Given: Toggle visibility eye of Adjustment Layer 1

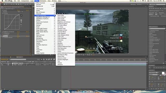Looking at the screenshot, I should click(1, 63).
